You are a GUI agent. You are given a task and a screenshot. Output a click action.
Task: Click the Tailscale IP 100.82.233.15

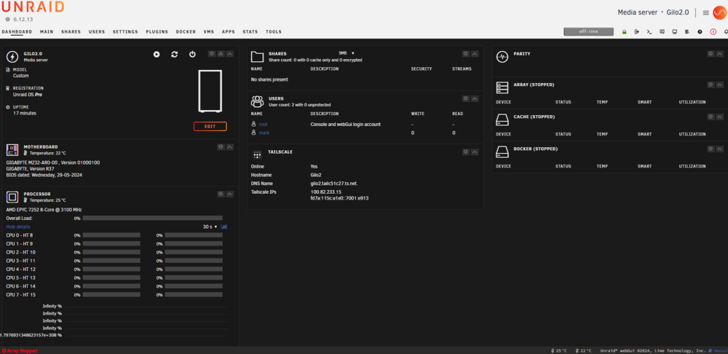326,192
